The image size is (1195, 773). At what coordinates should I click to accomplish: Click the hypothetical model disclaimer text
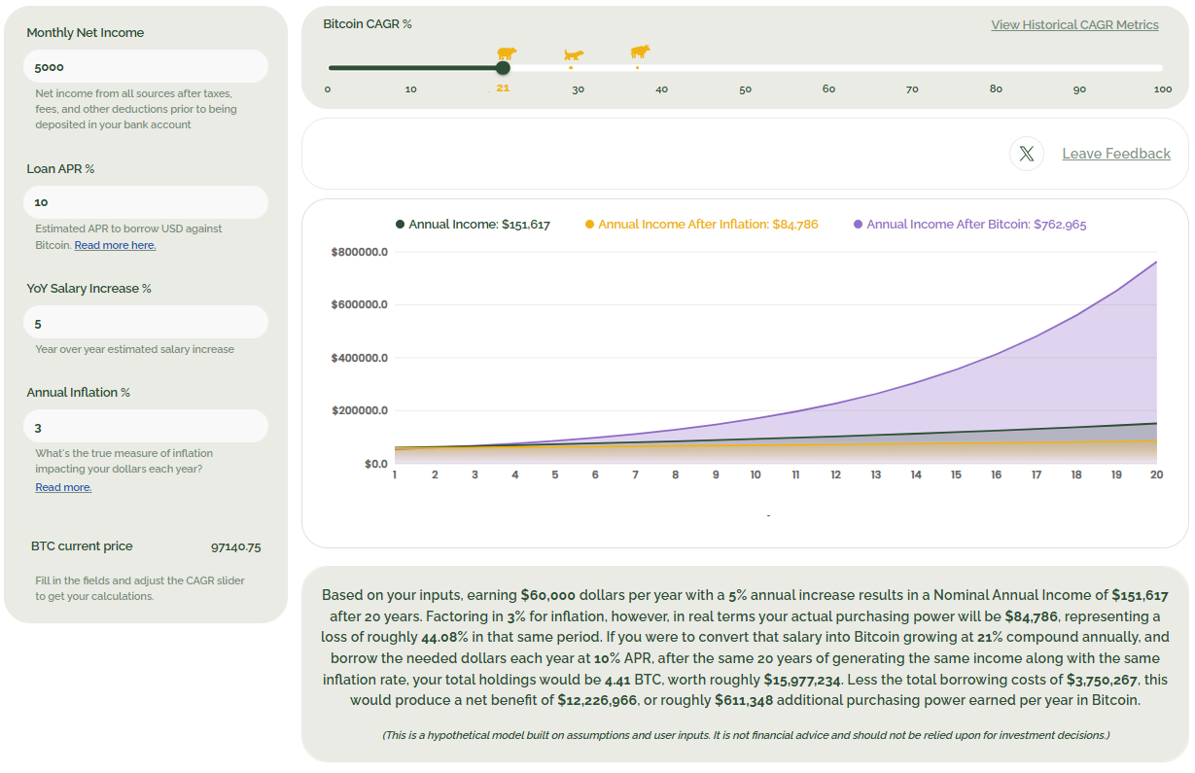(x=746, y=735)
